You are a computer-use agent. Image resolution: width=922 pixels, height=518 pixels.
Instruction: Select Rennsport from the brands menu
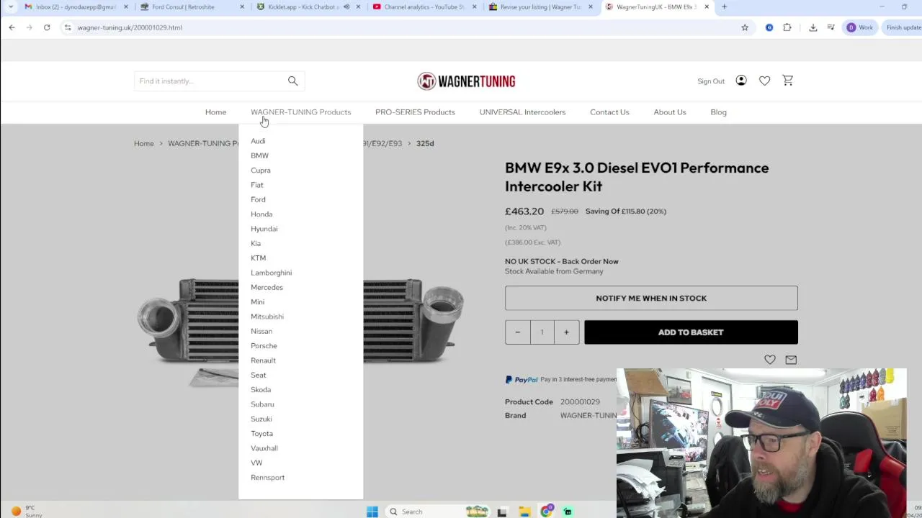click(267, 478)
